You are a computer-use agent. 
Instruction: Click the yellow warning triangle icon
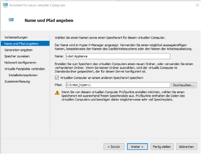(x=57, y=92)
